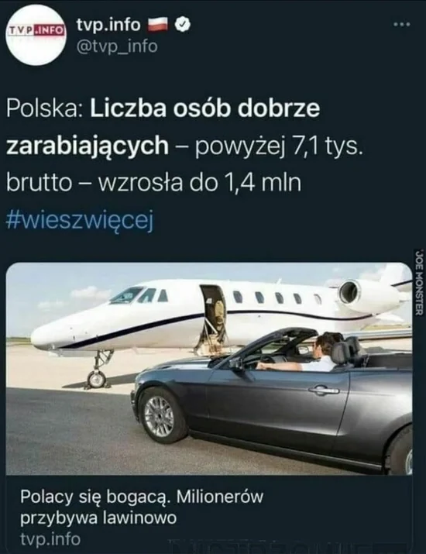Open the tvp.info display name profile
Viewport: 426px width, 554px height.
point(108,24)
